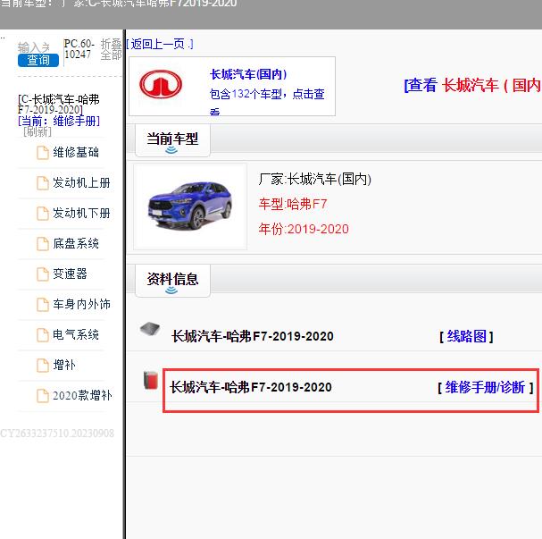The height and width of the screenshot is (539, 542).
Task: Click 查看 长城汽车 (国内 header link
Action: (x=472, y=85)
